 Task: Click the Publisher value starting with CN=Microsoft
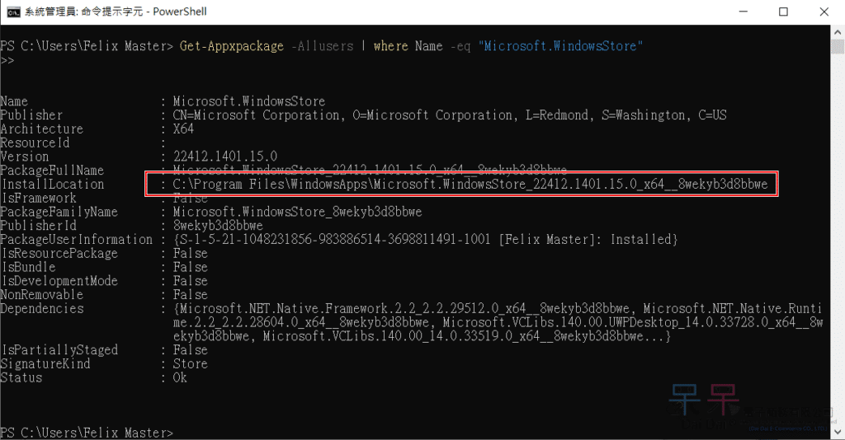(449, 115)
